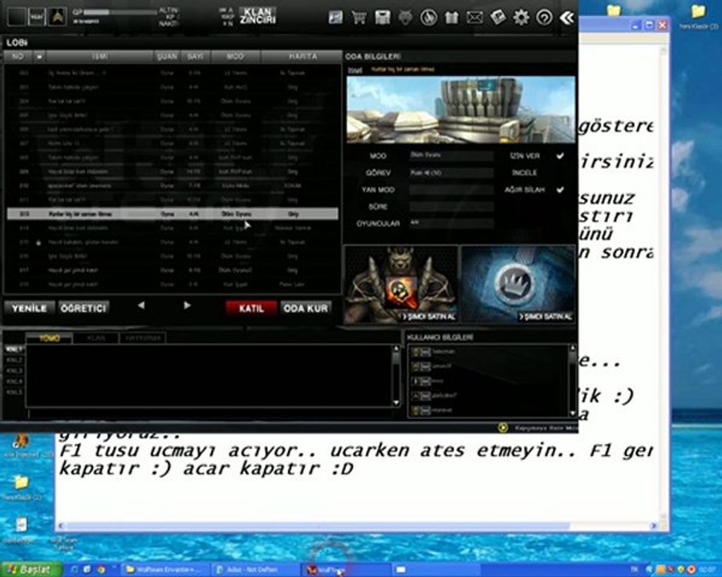Sort by MOD column header
The image size is (722, 577).
tap(235, 56)
